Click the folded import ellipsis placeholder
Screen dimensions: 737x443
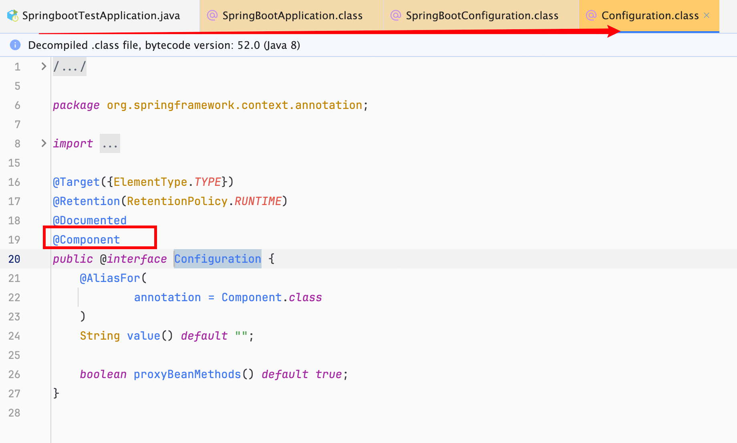110,143
